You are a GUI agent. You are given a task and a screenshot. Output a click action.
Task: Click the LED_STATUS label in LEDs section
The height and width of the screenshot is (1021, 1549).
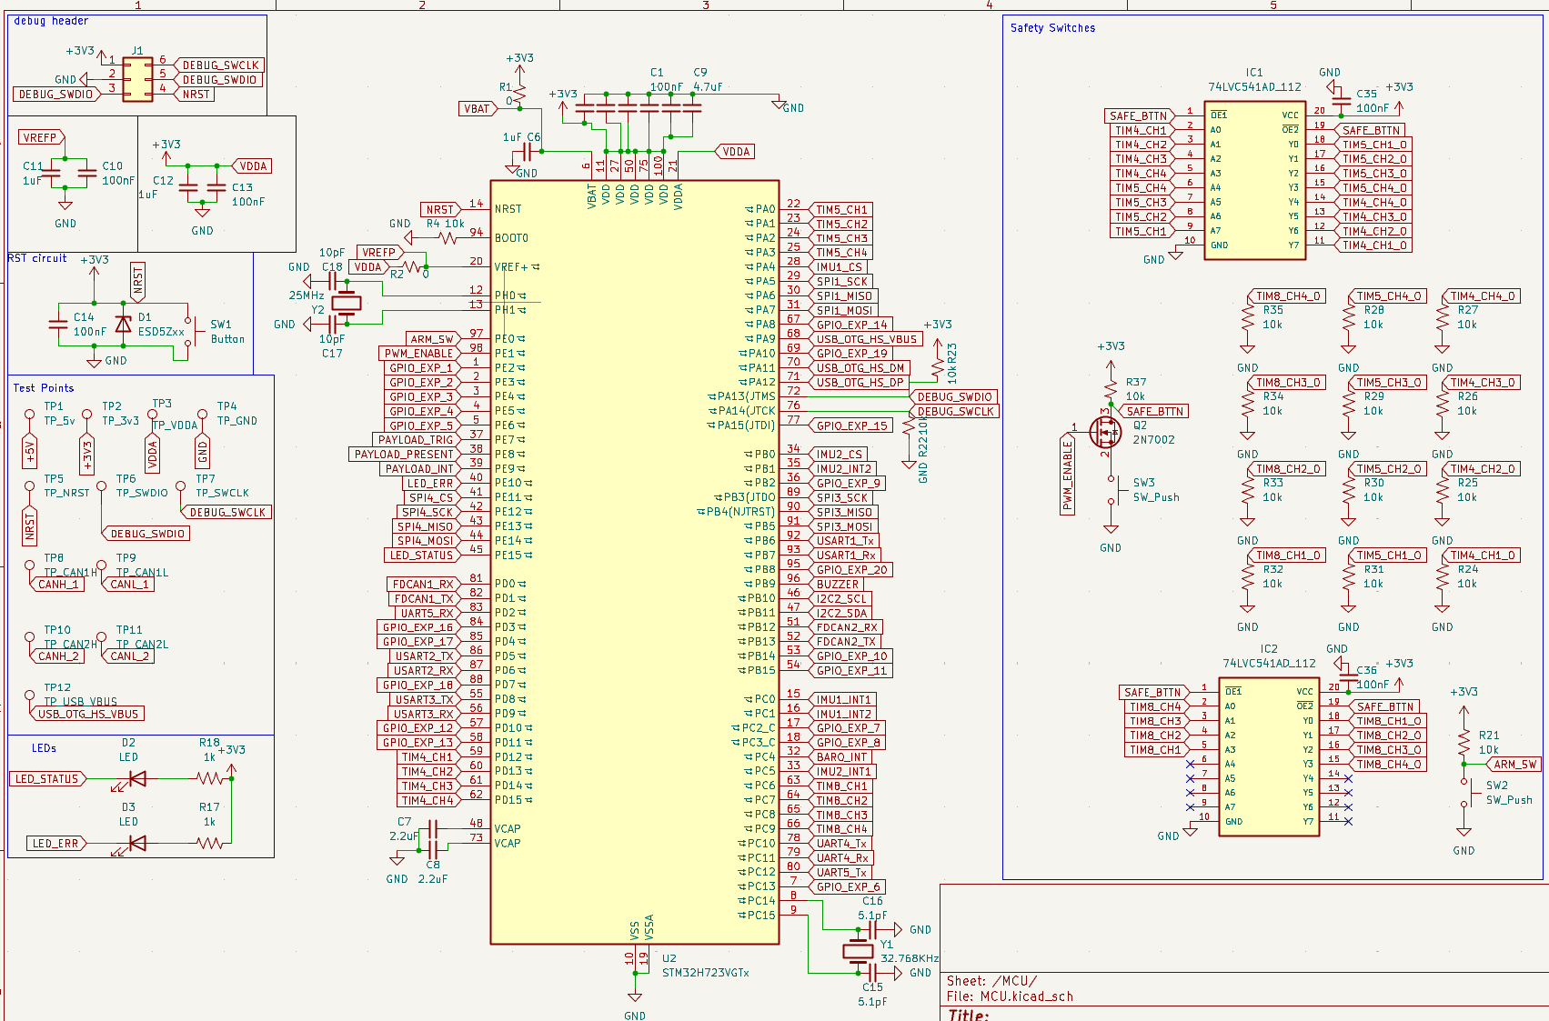tap(48, 779)
